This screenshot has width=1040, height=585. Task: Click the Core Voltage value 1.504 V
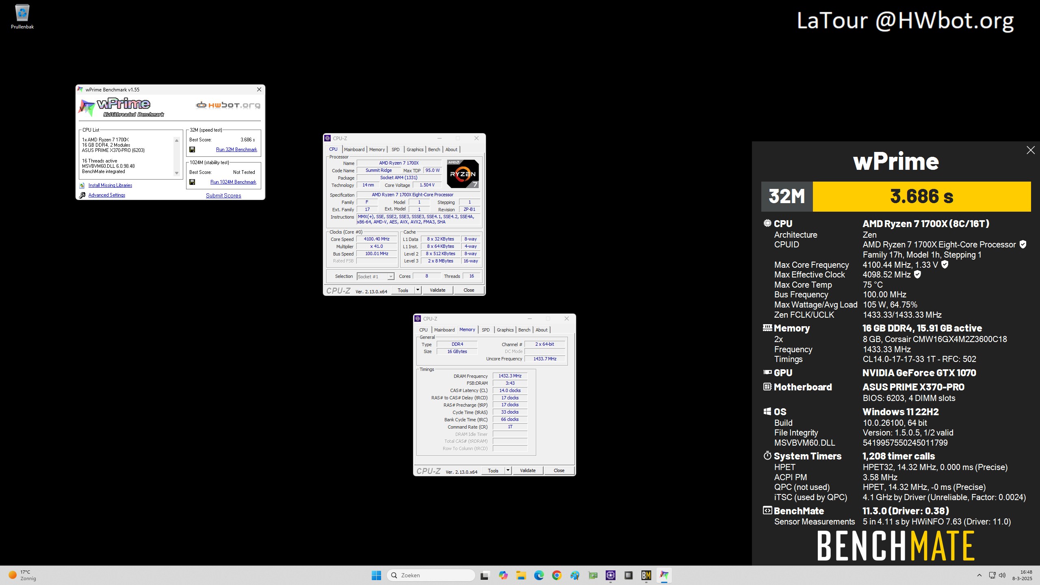(x=427, y=185)
